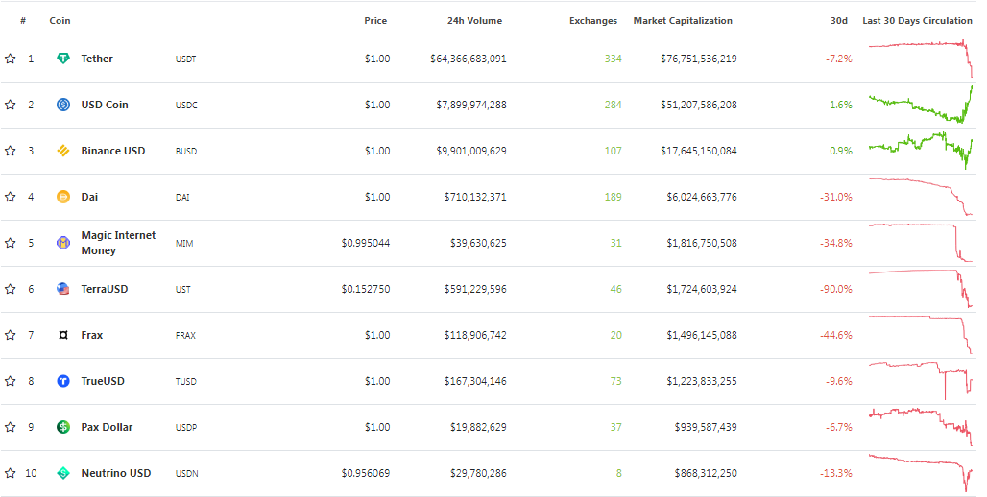987x497 pixels.
Task: Click Magic Internet Money price $0.995044
Action: (366, 243)
